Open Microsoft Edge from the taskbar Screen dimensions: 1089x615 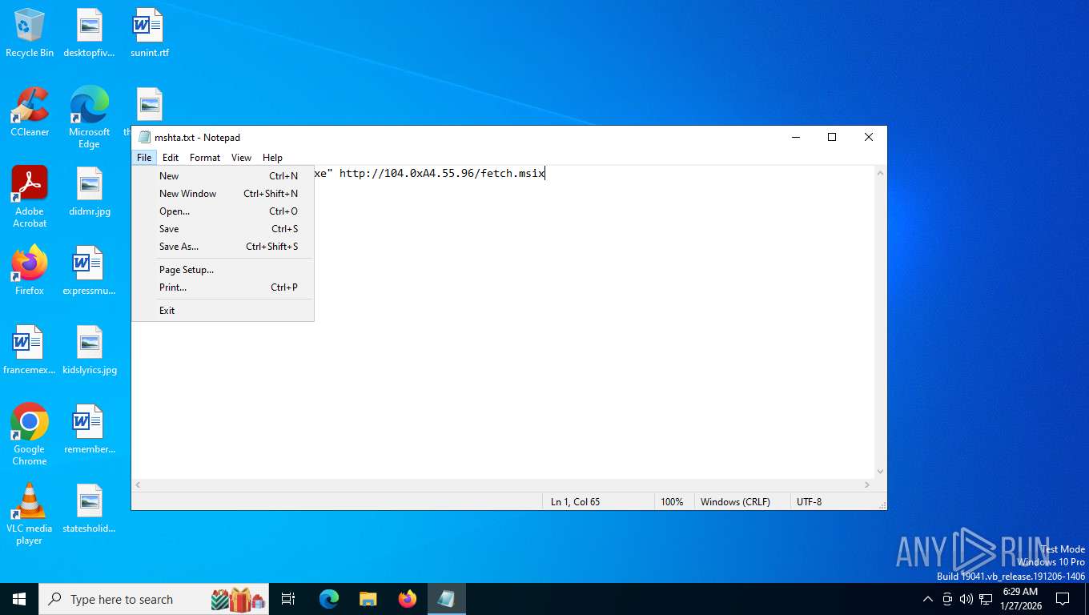click(x=329, y=599)
